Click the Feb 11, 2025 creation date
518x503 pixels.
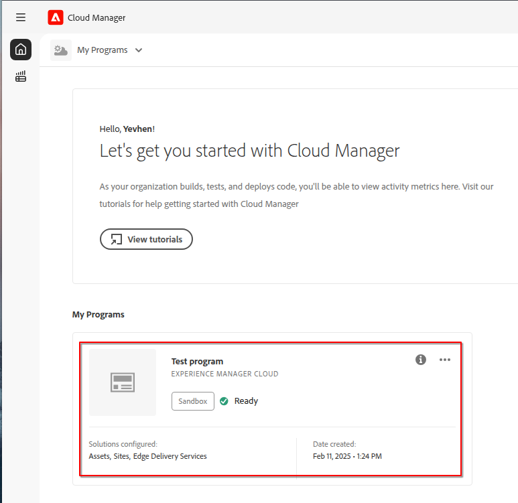pos(347,456)
